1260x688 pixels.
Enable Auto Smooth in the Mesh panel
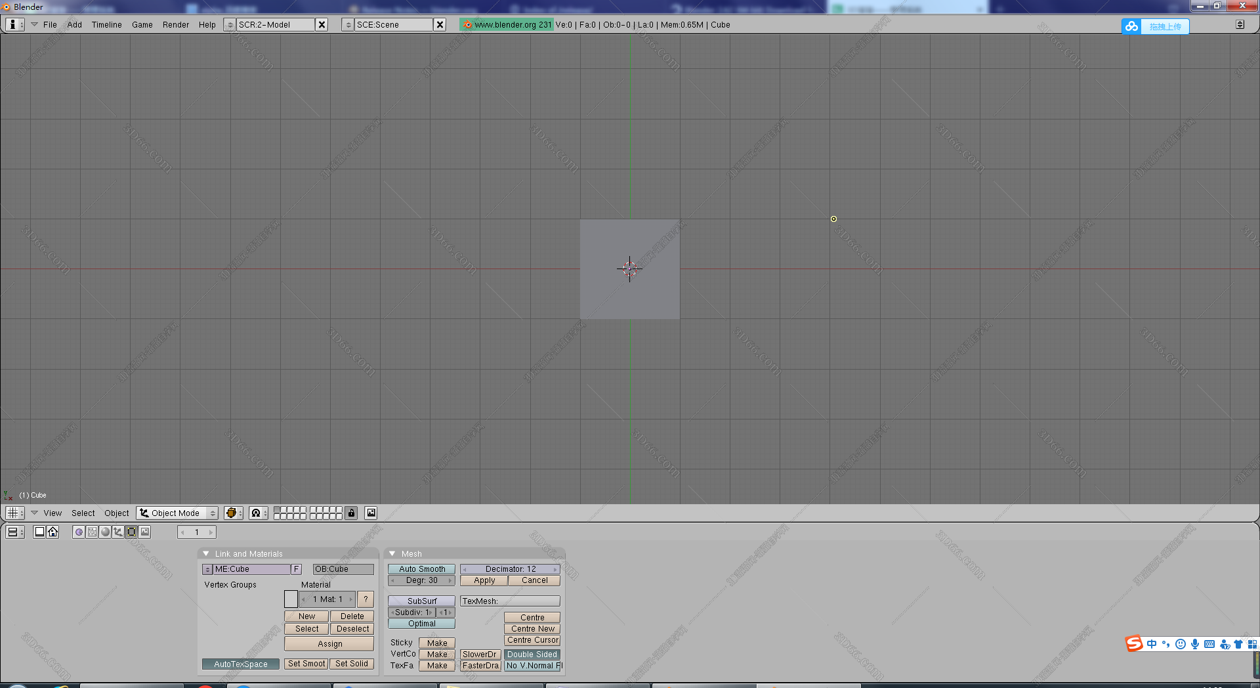click(421, 569)
